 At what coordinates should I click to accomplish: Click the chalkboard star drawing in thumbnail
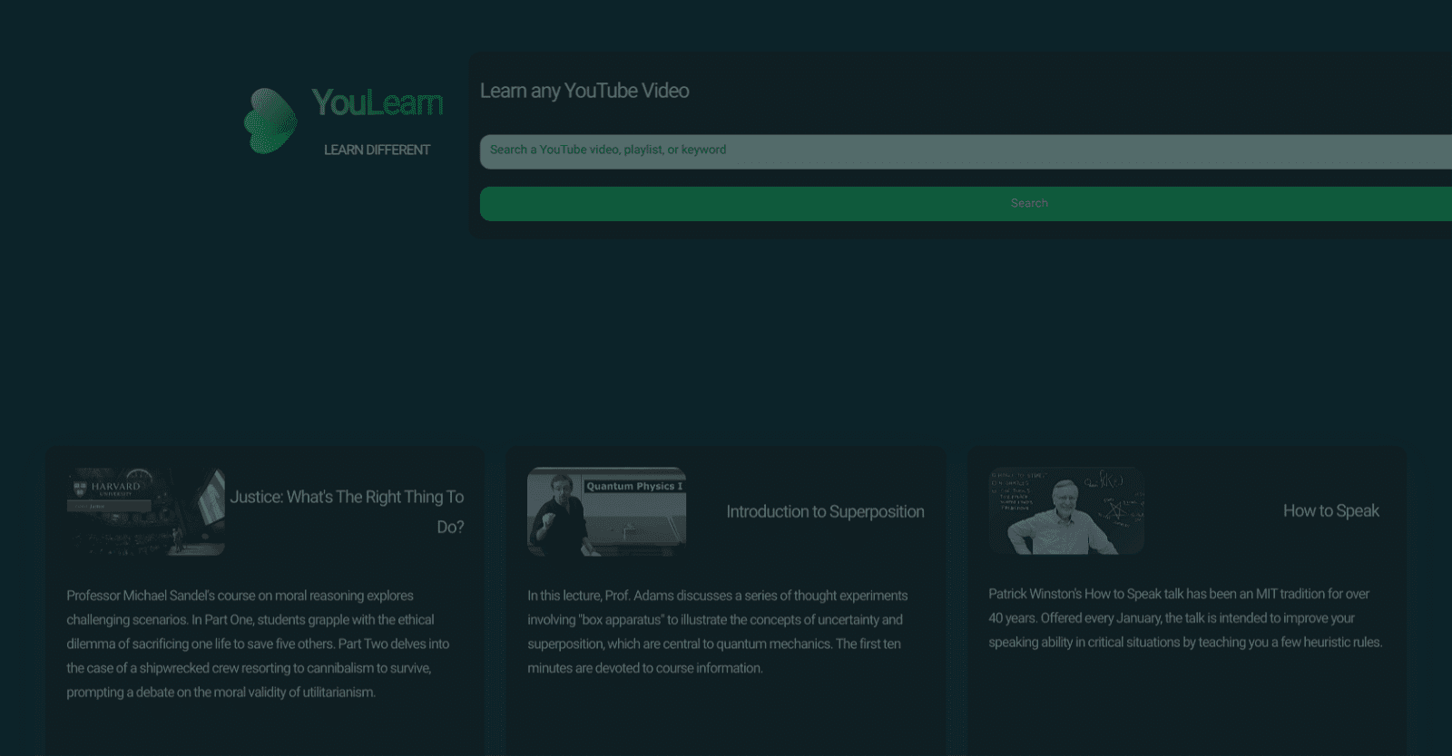point(1116,510)
